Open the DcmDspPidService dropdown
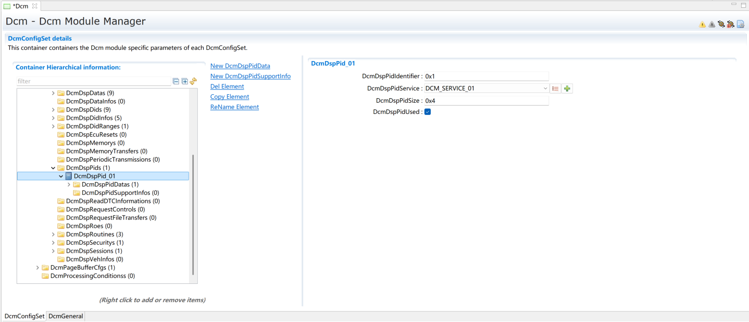749x322 pixels. [x=545, y=88]
